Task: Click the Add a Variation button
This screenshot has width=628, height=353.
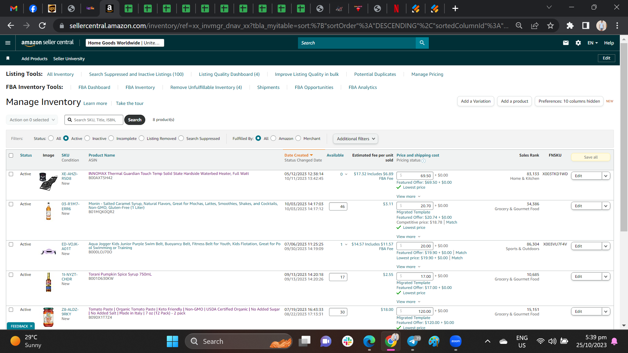Action: tap(476, 101)
